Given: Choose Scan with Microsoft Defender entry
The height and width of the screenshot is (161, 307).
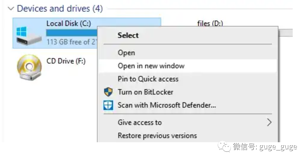Looking at the screenshot, I should coord(167,105).
